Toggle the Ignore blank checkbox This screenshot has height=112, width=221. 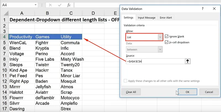tap(167, 36)
